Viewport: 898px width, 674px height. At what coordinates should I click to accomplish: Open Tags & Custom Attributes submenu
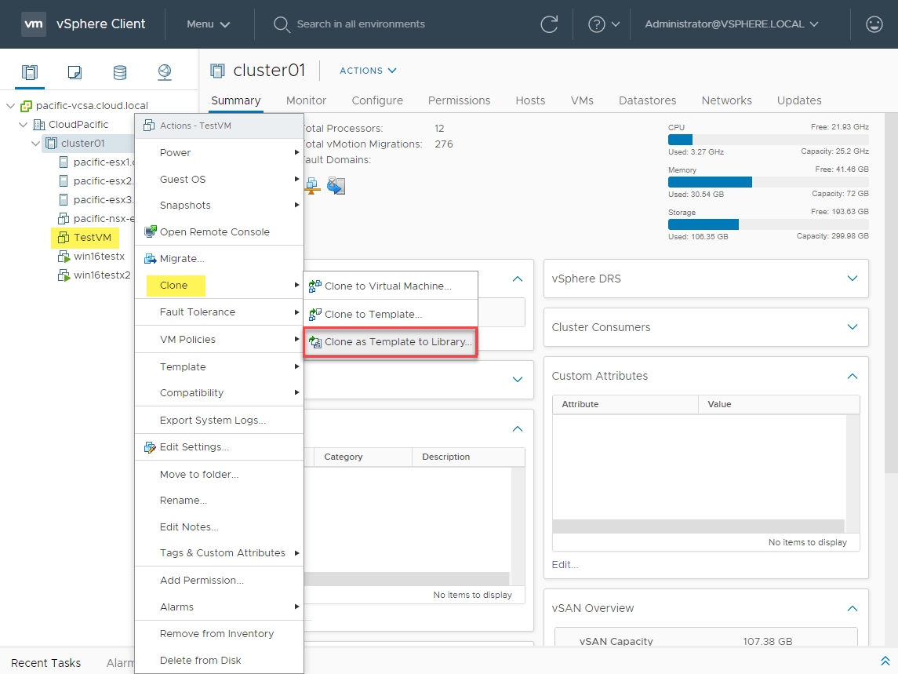pos(220,552)
